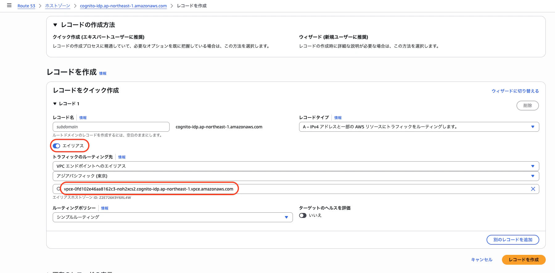Toggle the エイリアス alias switch
Viewport: 555px width, 273px height.
(x=56, y=146)
